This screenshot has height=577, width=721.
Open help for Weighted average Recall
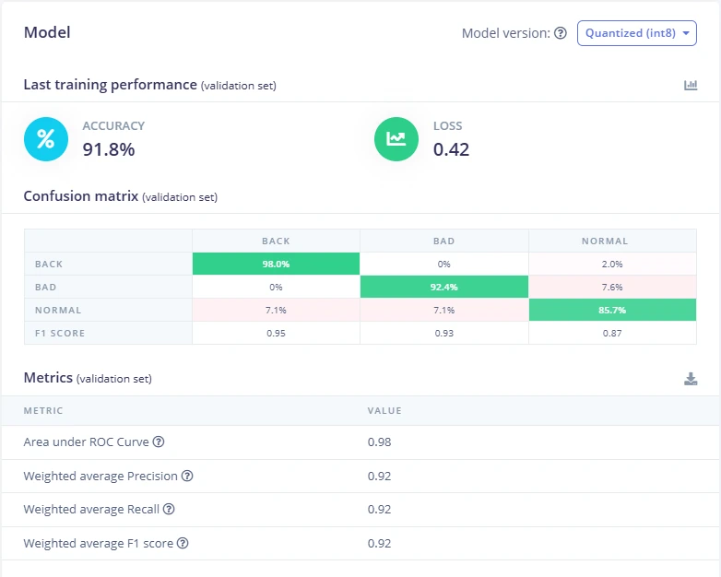170,509
